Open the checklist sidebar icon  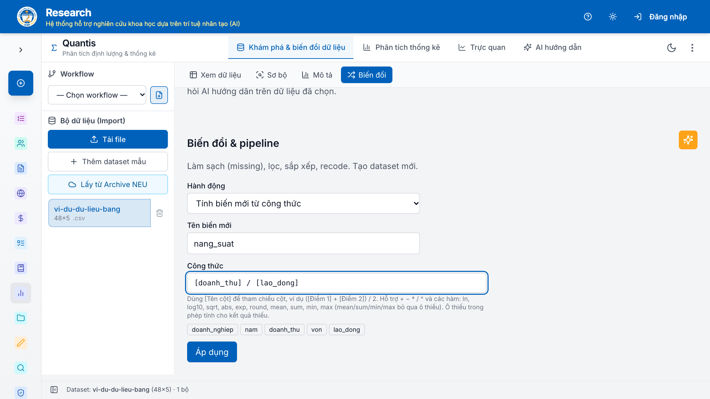21,243
